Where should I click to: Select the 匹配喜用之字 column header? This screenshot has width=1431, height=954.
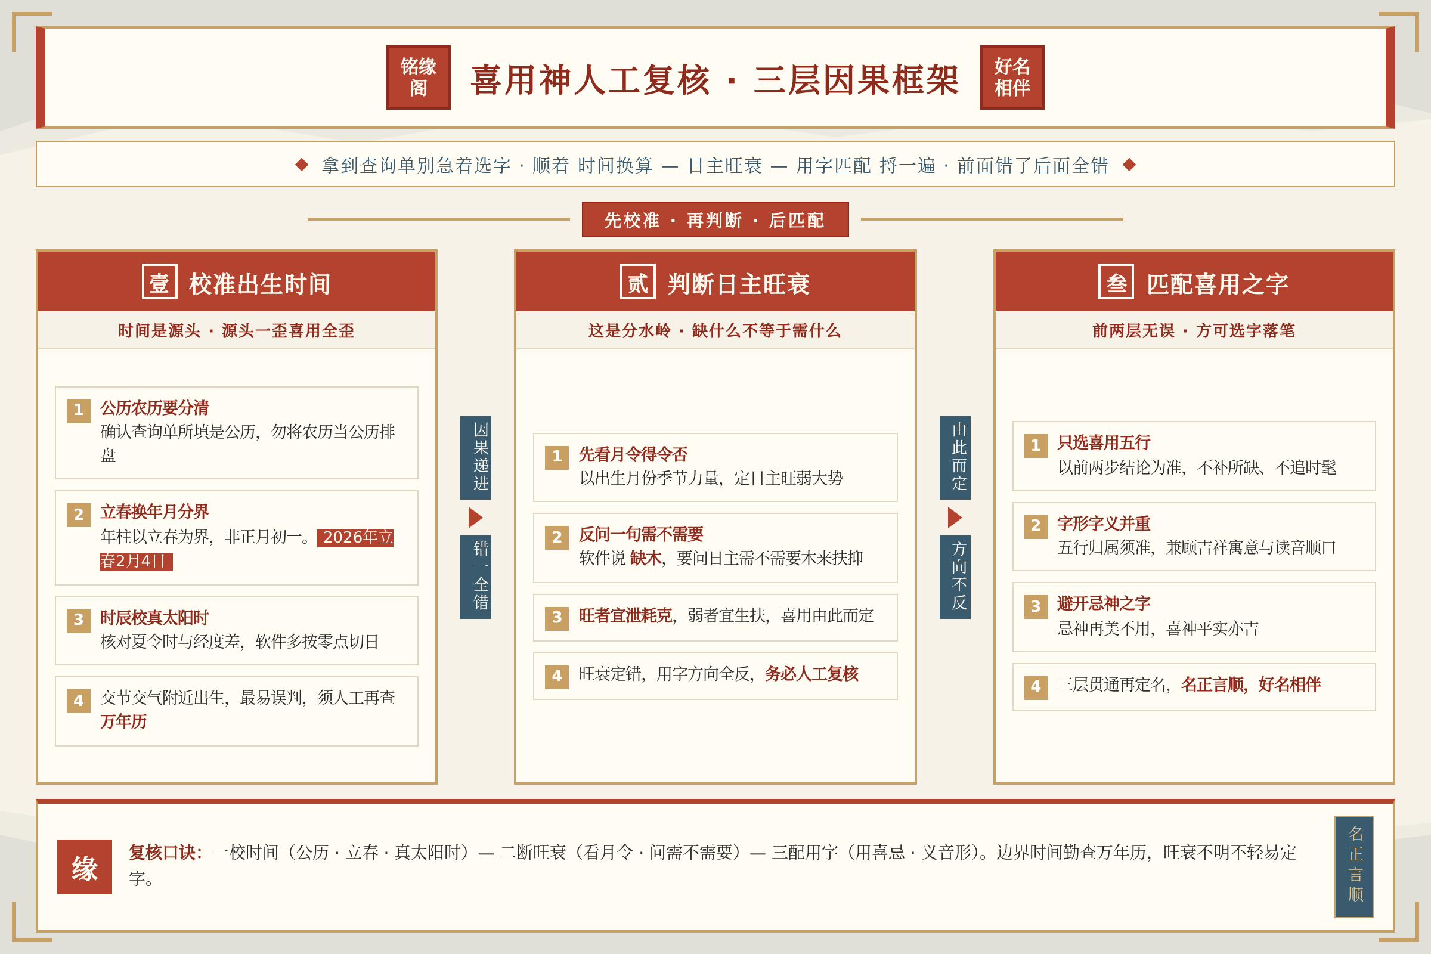click(1194, 281)
